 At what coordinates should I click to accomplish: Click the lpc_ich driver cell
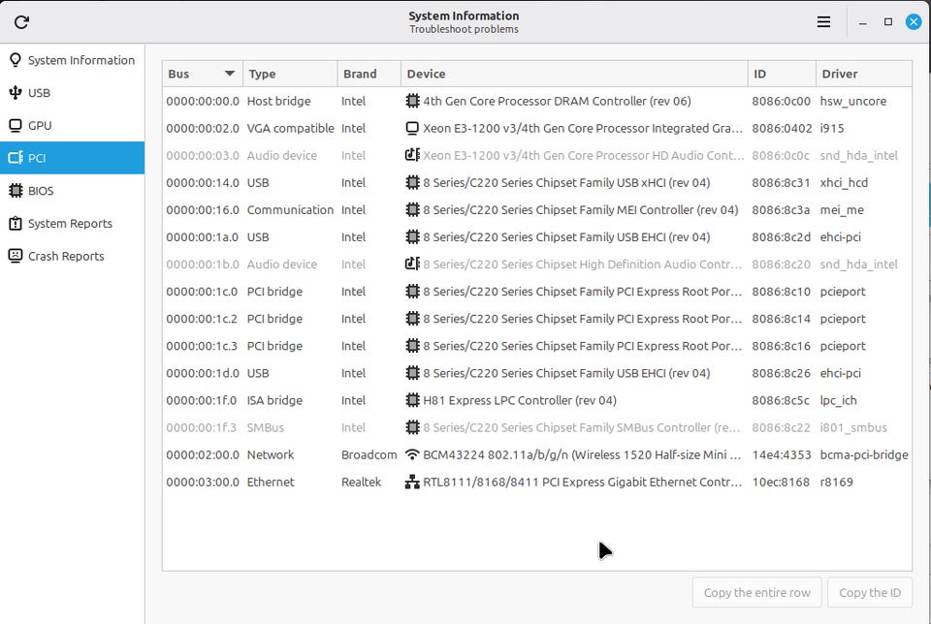838,400
